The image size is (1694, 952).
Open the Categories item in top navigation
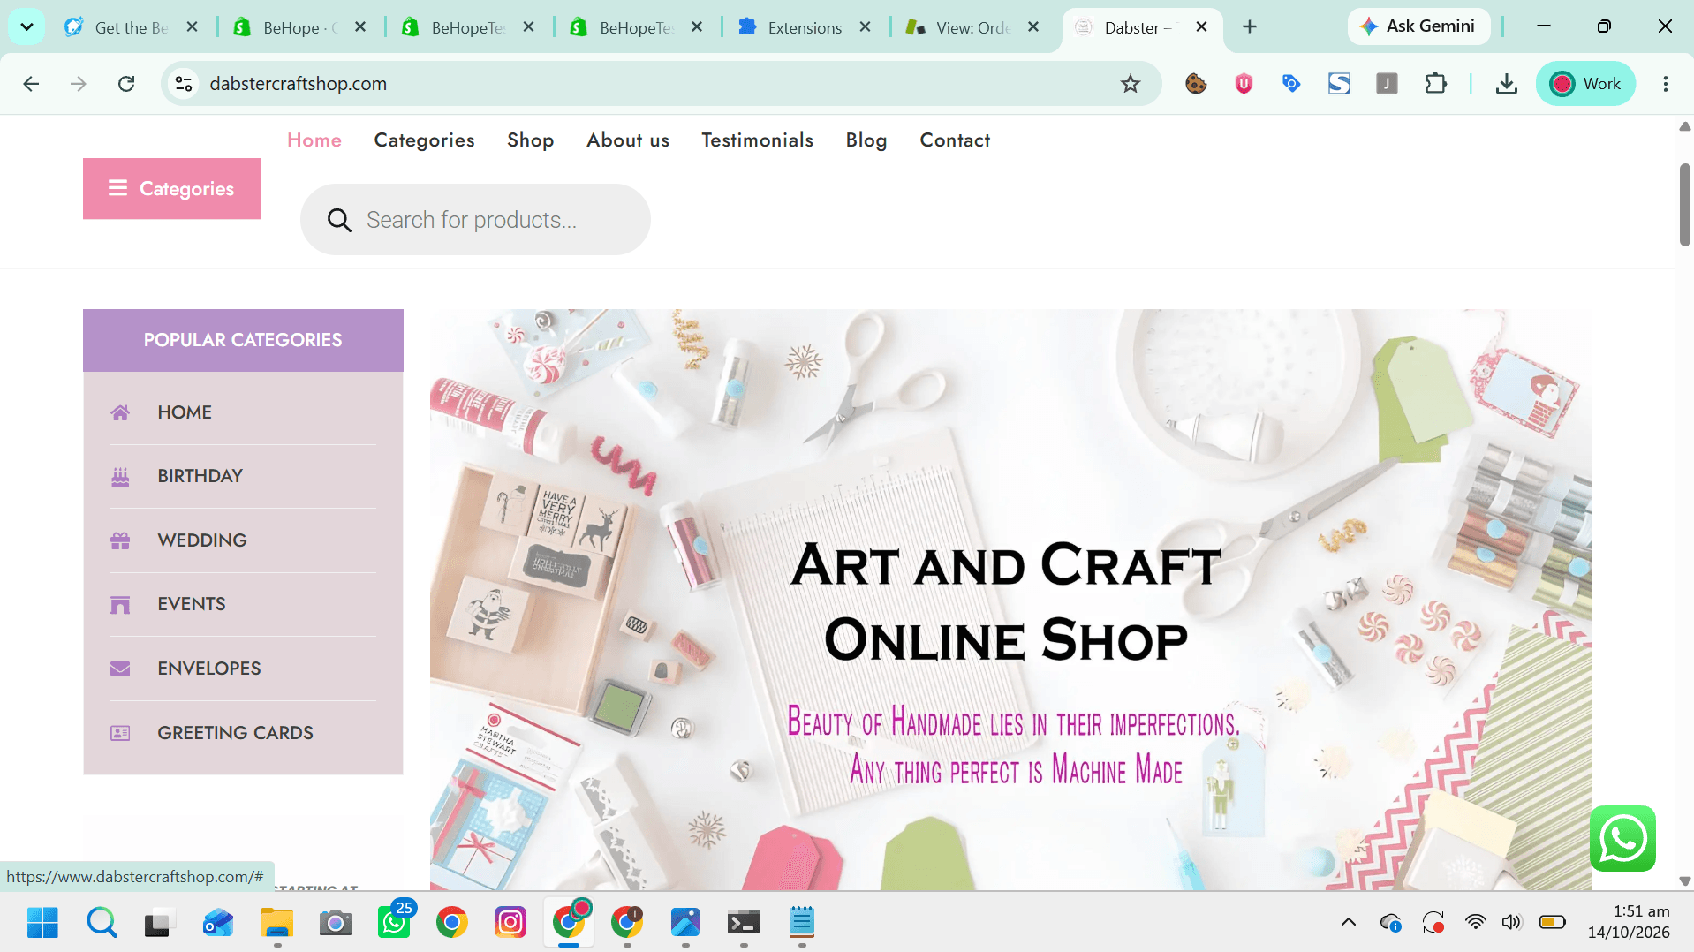[424, 140]
